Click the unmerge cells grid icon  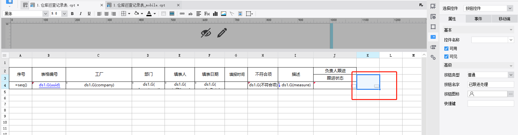[x=172, y=14]
